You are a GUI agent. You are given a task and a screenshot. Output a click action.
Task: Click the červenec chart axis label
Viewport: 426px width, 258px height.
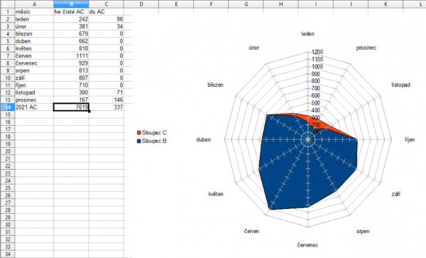point(307,245)
